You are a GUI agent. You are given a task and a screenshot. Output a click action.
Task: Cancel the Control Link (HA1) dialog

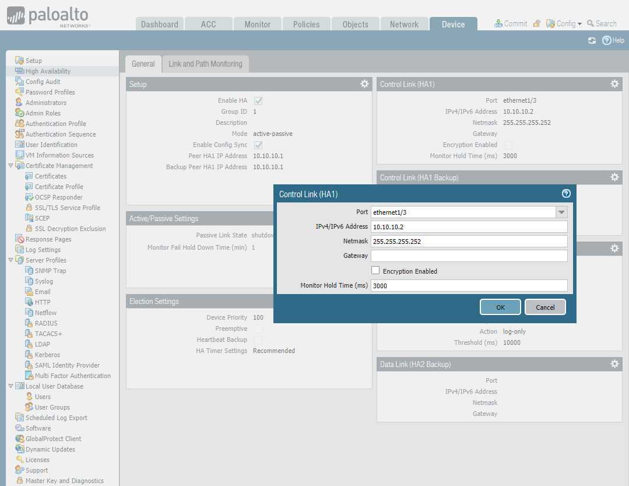click(545, 307)
